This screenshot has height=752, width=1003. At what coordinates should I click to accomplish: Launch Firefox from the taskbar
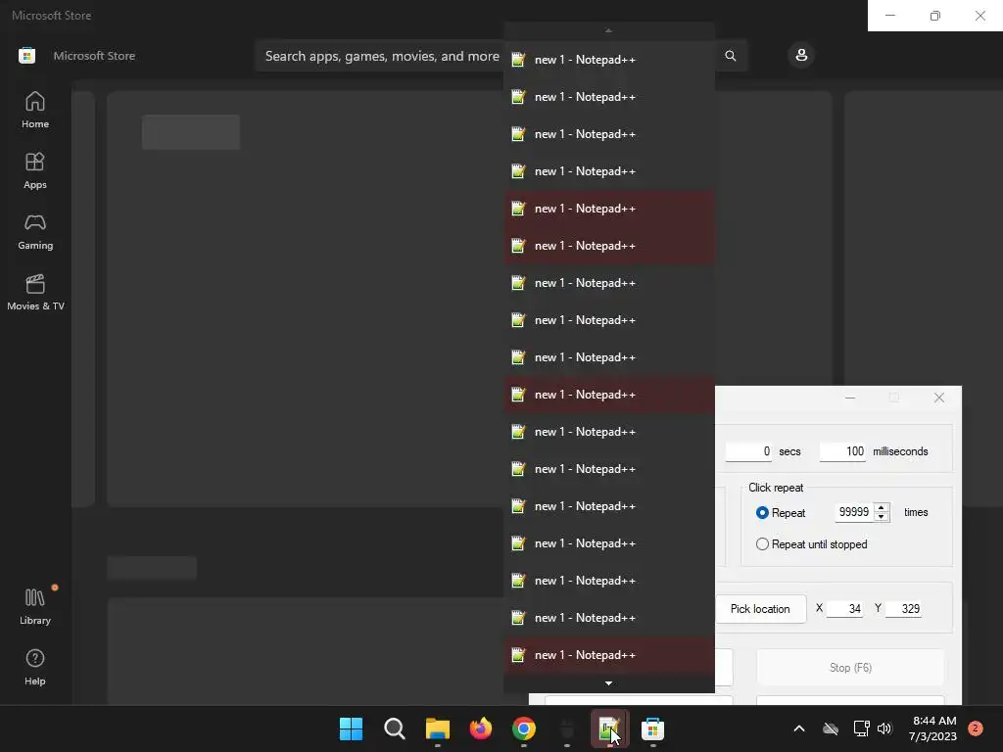pos(481,728)
